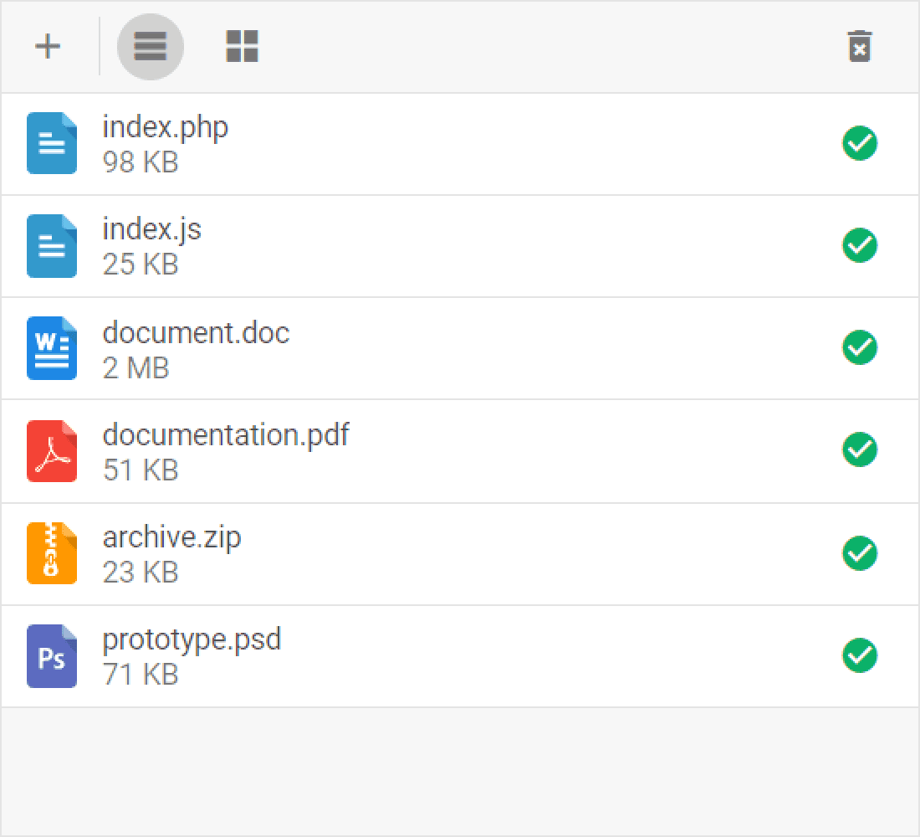Screen dimensions: 920x837
Task: Click the empty area below the file list
Action: pos(460,770)
